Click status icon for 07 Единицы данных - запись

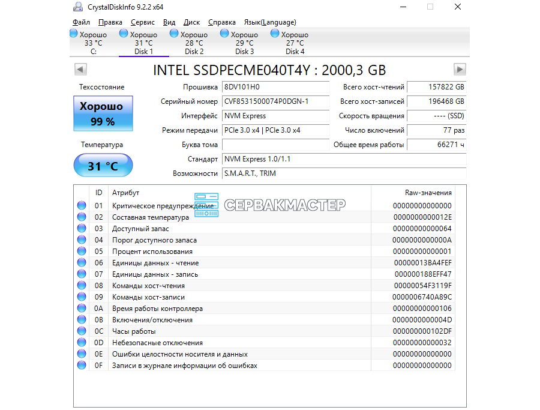pos(82,274)
